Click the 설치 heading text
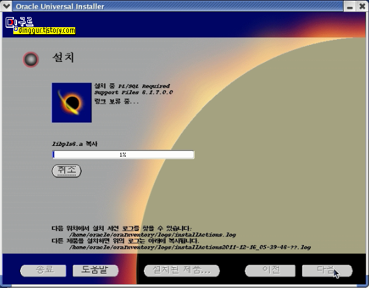 tap(63, 57)
